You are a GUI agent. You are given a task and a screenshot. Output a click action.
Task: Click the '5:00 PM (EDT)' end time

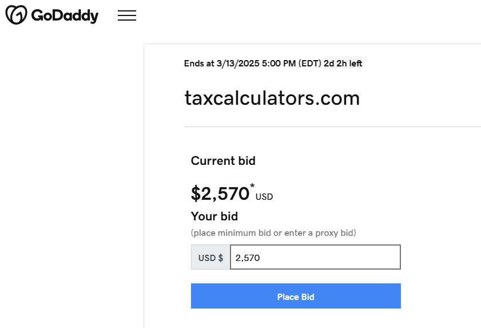pyautogui.click(x=292, y=64)
